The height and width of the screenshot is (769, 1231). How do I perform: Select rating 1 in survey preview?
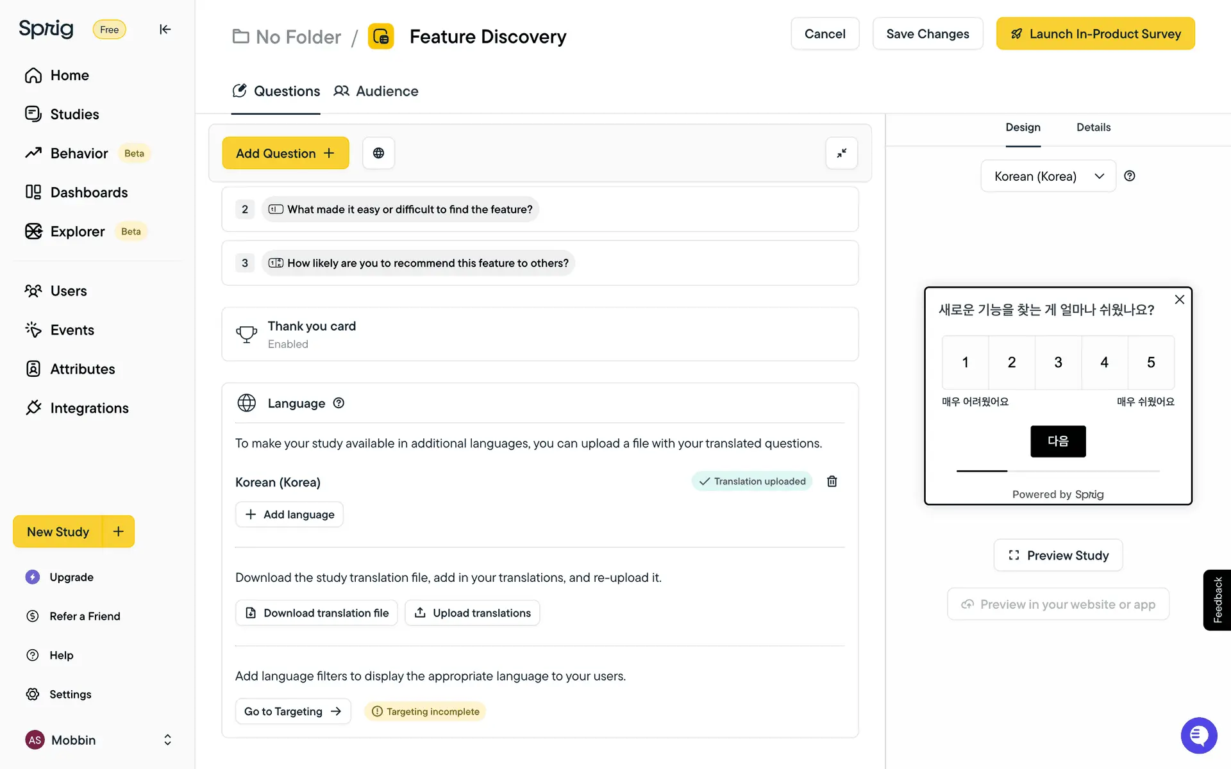(965, 363)
